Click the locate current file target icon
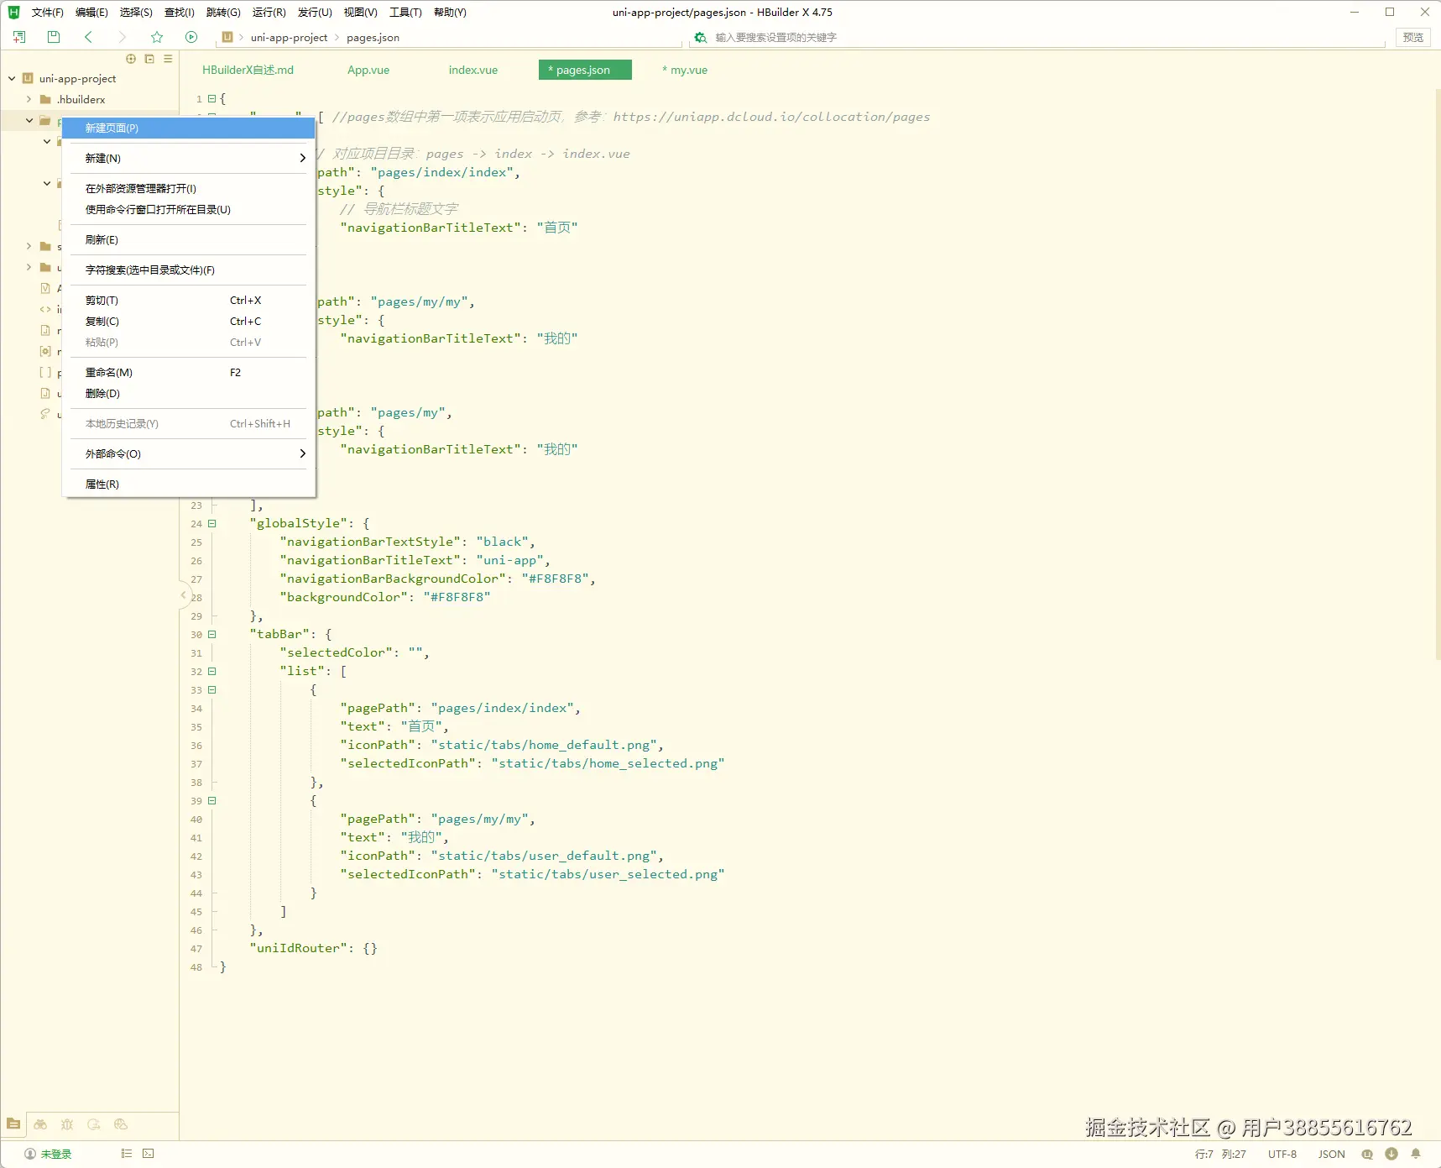1441x1168 pixels. point(131,59)
